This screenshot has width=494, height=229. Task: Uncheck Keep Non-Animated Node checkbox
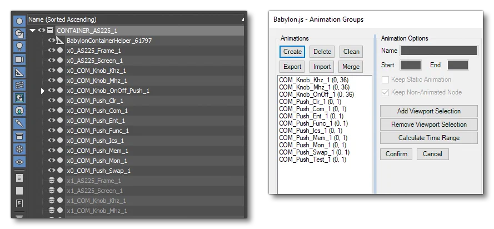[385, 93]
